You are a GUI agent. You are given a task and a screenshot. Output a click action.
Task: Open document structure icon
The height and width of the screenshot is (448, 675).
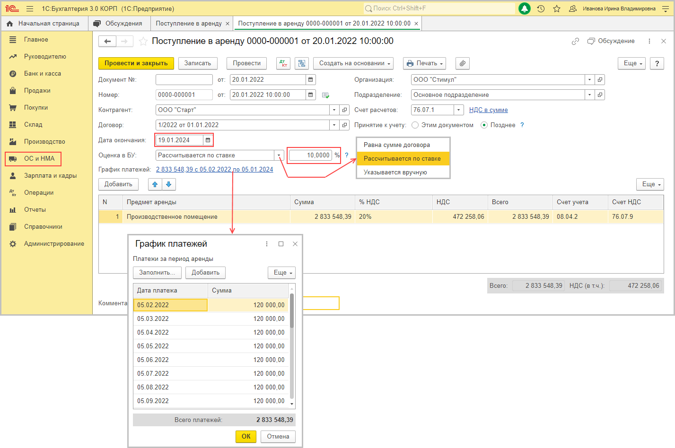[302, 63]
